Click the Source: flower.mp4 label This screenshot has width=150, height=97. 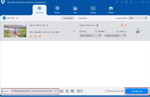pos(37,25)
